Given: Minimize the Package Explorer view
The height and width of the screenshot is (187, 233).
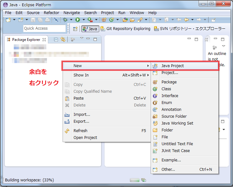Looking at the screenshot, I should tap(88, 38).
